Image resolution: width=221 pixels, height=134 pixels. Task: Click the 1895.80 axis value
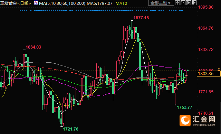click(206, 7)
